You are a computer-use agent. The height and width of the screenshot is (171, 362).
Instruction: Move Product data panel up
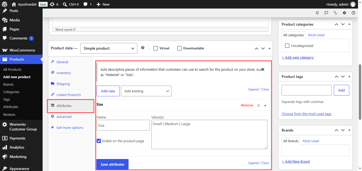[257, 49]
